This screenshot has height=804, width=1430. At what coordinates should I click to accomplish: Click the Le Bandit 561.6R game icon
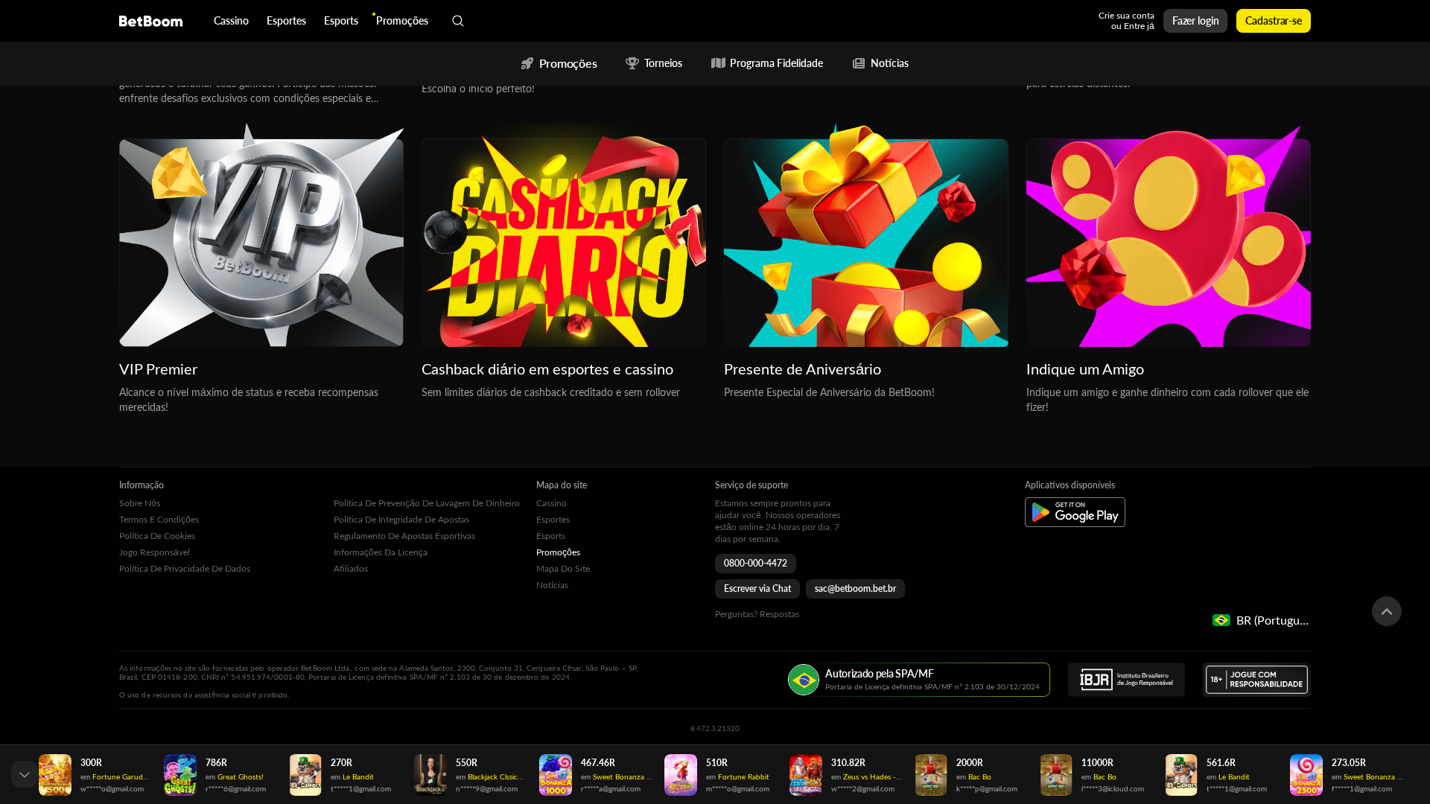pyautogui.click(x=1181, y=775)
